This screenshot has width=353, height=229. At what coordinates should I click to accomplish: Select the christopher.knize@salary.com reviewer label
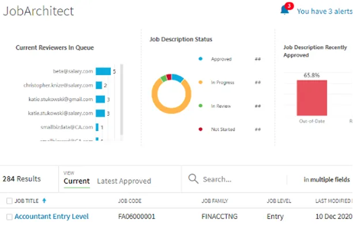(58, 85)
